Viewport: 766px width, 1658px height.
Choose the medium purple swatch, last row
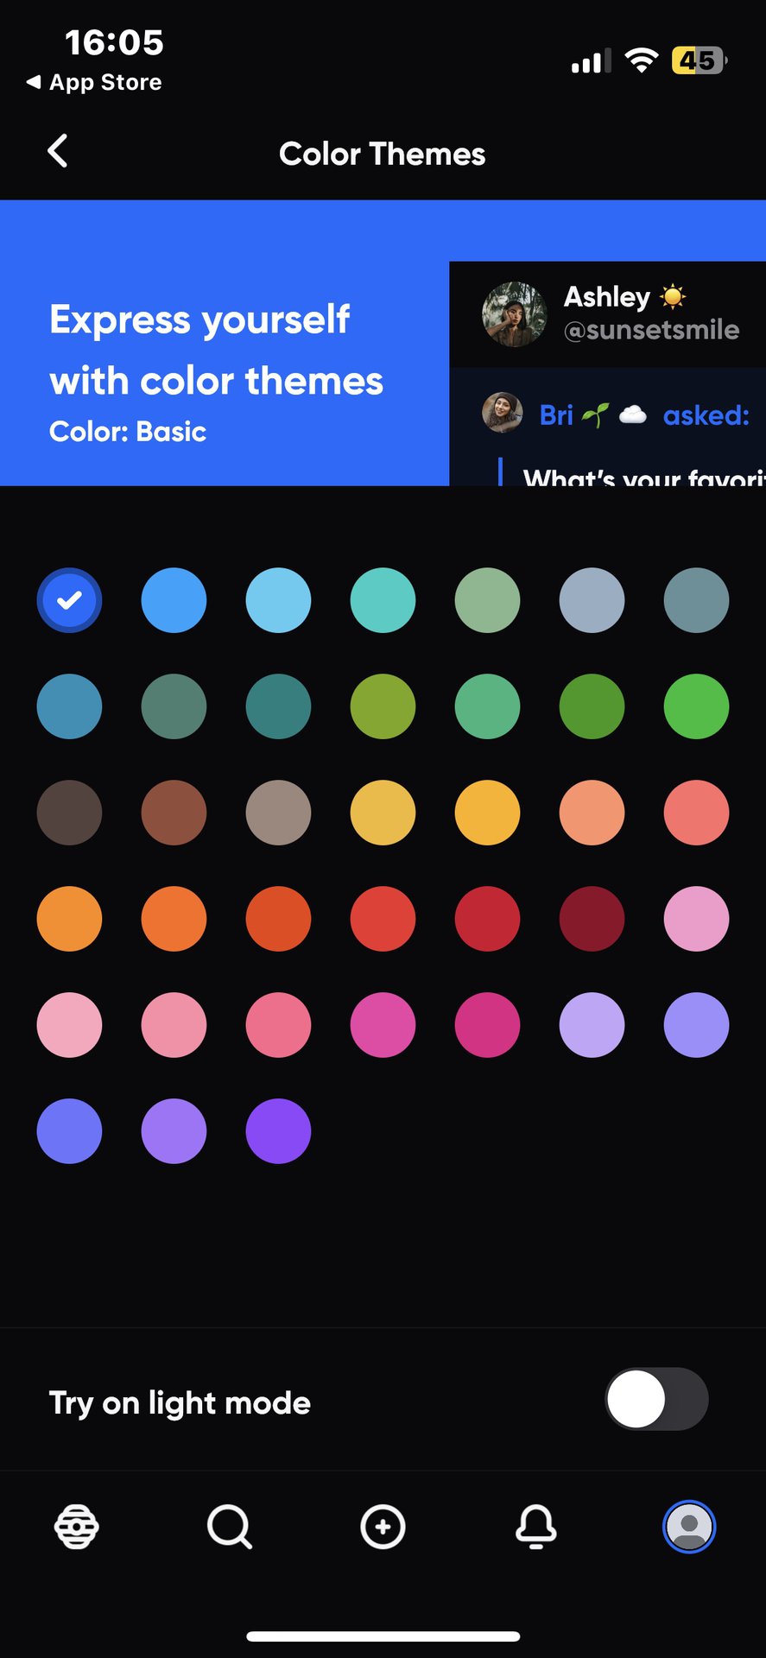[174, 1131]
